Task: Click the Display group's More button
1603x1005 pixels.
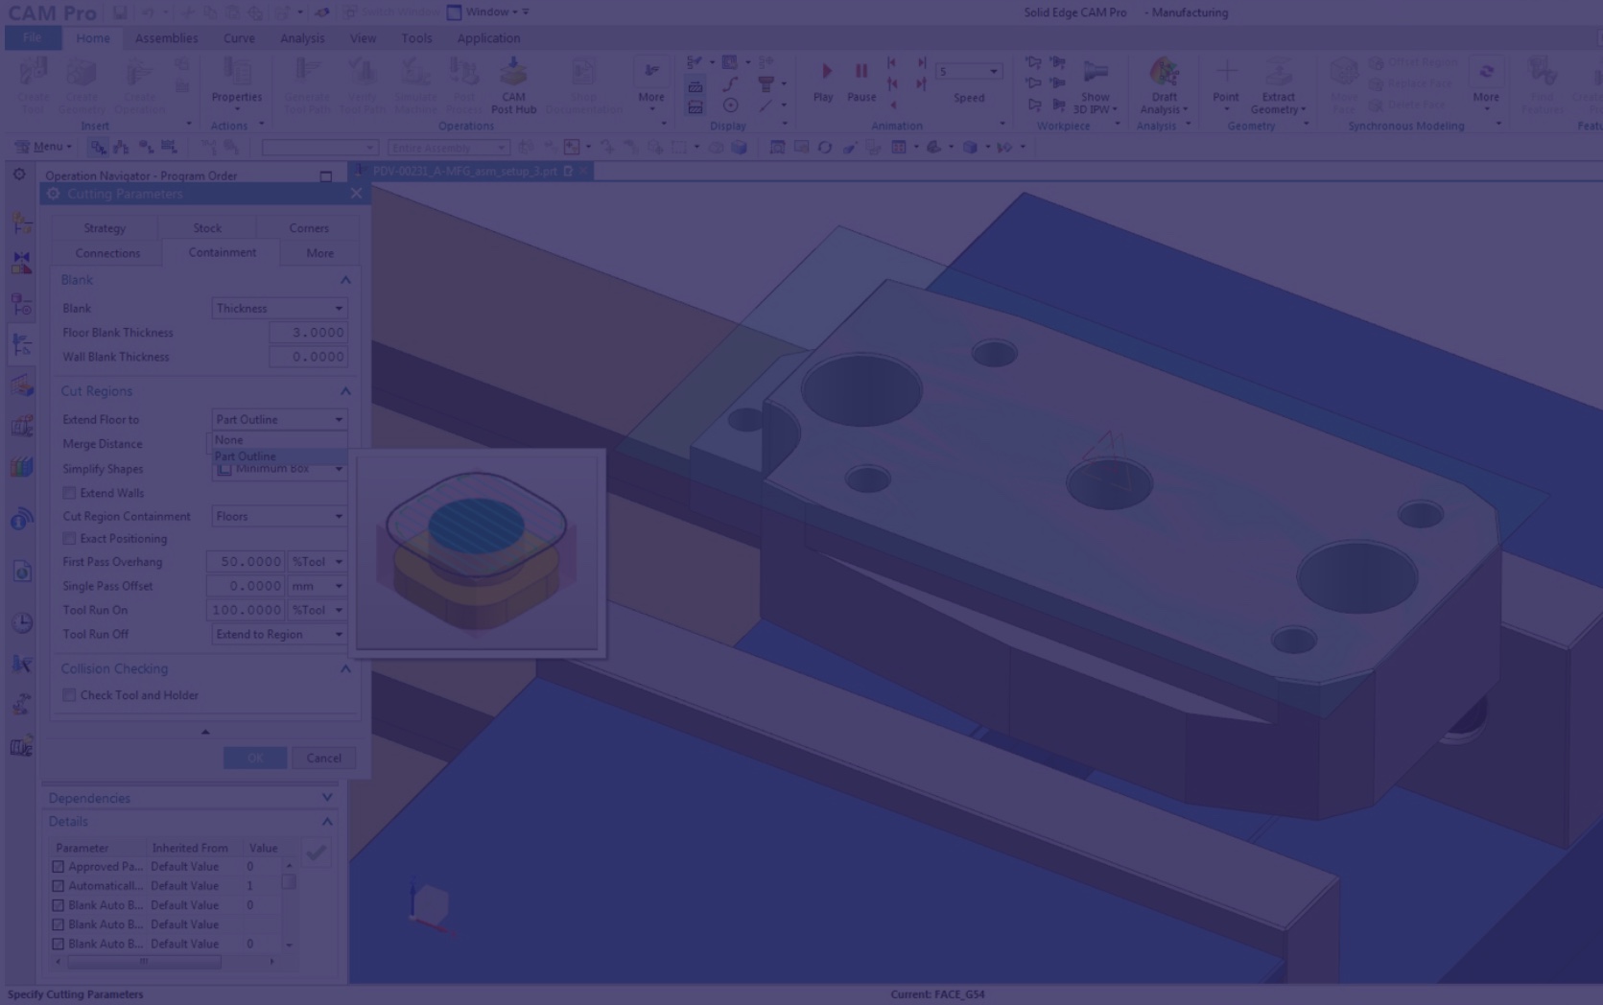Action: point(650,83)
